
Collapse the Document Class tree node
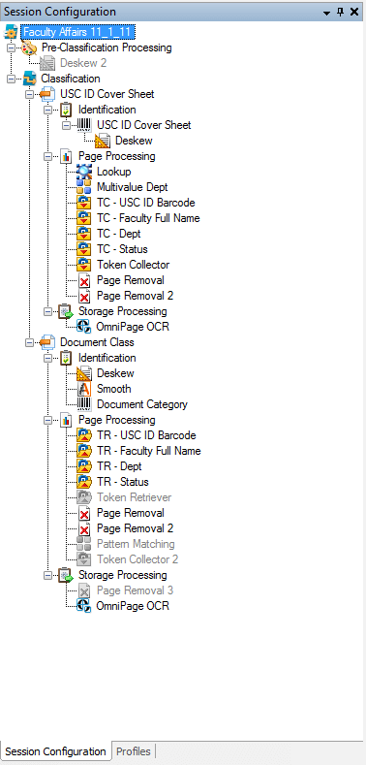click(x=29, y=343)
